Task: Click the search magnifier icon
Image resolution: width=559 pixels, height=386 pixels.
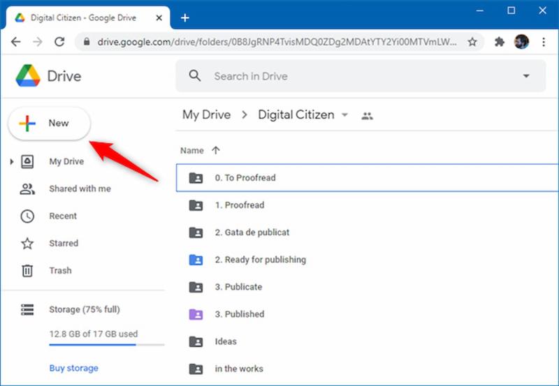Action: (195, 76)
